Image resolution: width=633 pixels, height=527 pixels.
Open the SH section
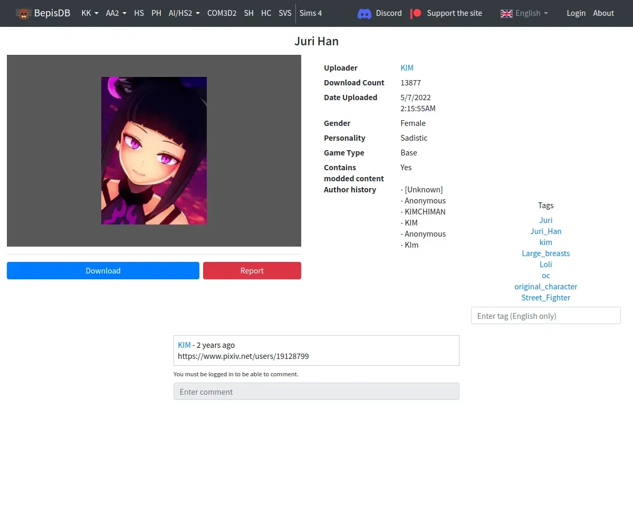pyautogui.click(x=249, y=13)
